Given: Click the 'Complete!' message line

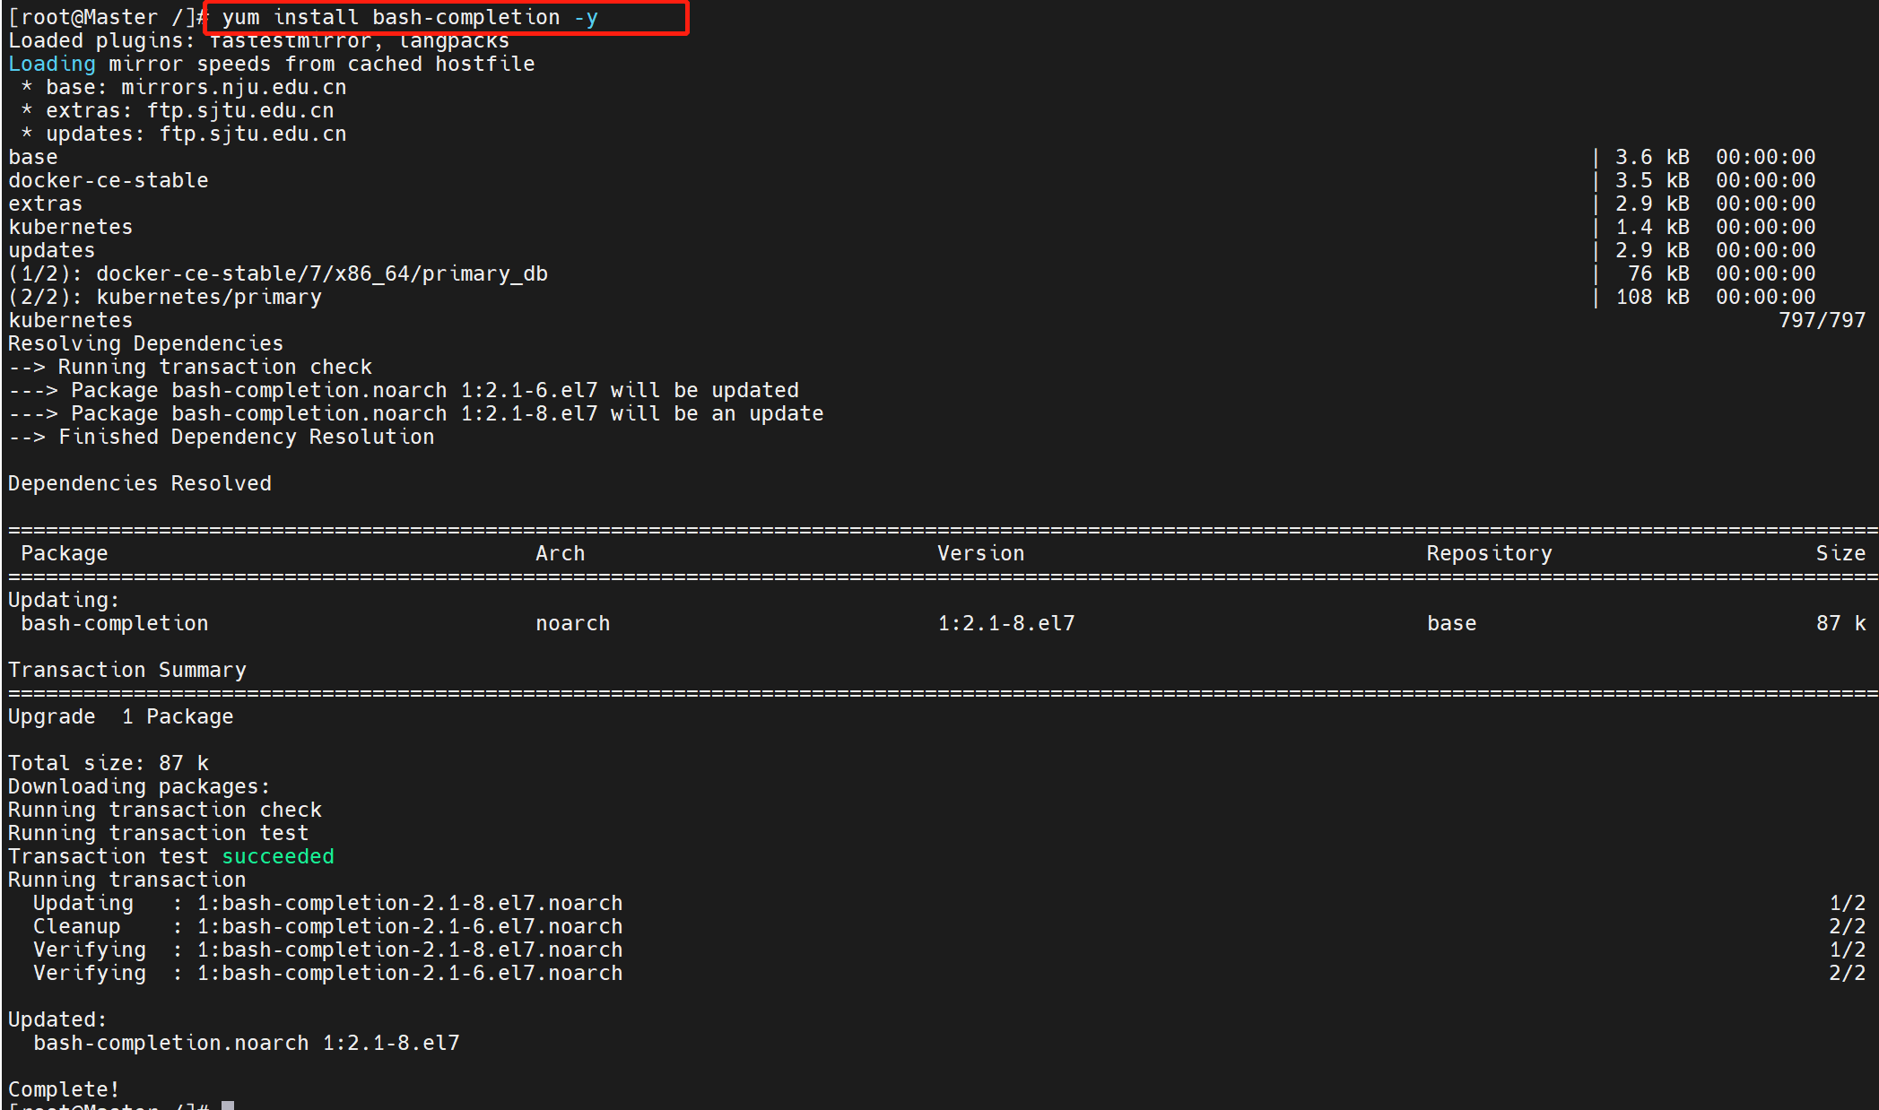Looking at the screenshot, I should [x=64, y=1089].
